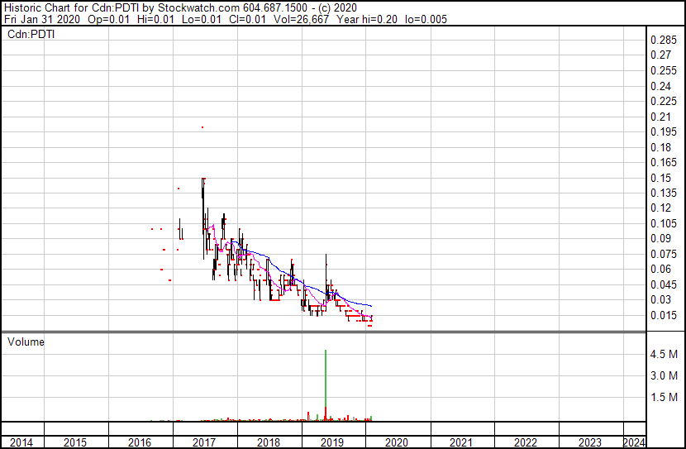Click the 0.21 price axis value

660,117
